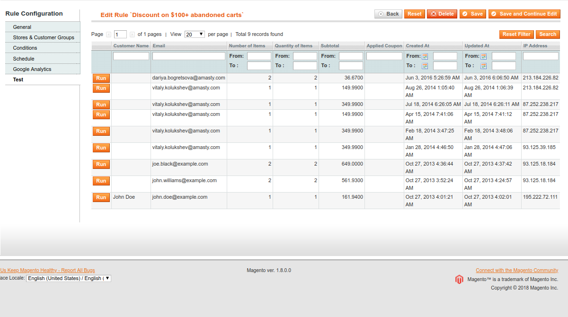Screen dimensions: 568x317
Task: Expand the View per page dropdown
Action: pyautogui.click(x=195, y=35)
